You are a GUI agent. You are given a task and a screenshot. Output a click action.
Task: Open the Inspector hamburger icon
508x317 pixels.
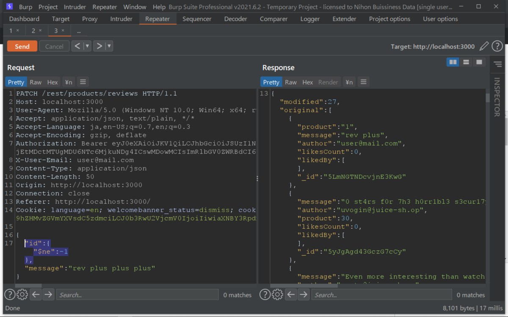click(x=497, y=64)
